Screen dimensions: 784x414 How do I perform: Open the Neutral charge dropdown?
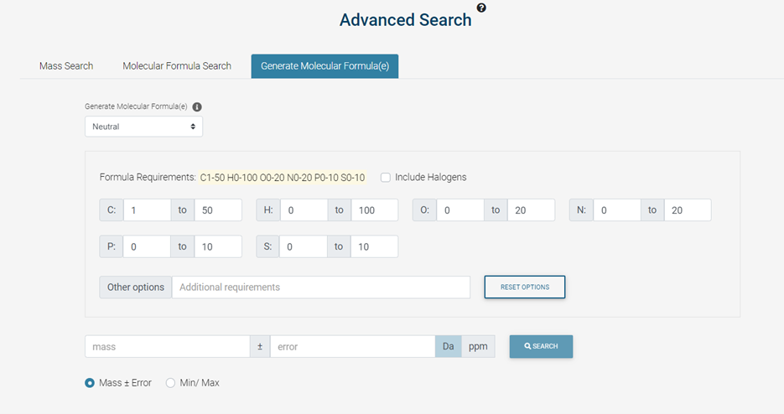click(143, 127)
